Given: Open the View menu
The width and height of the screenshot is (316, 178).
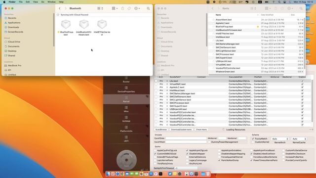Looking at the screenshot, I should (x=35, y=2).
